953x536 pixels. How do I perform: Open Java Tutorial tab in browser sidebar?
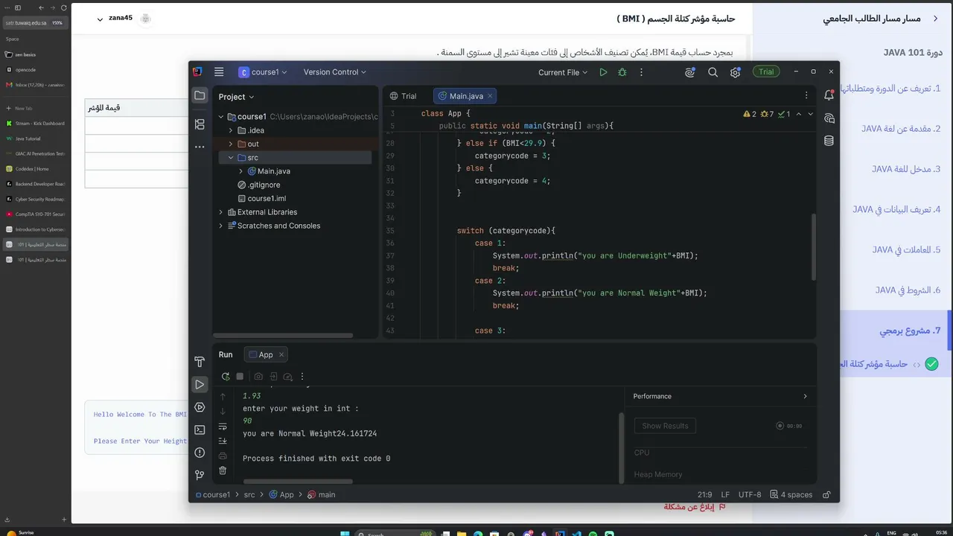[36, 138]
